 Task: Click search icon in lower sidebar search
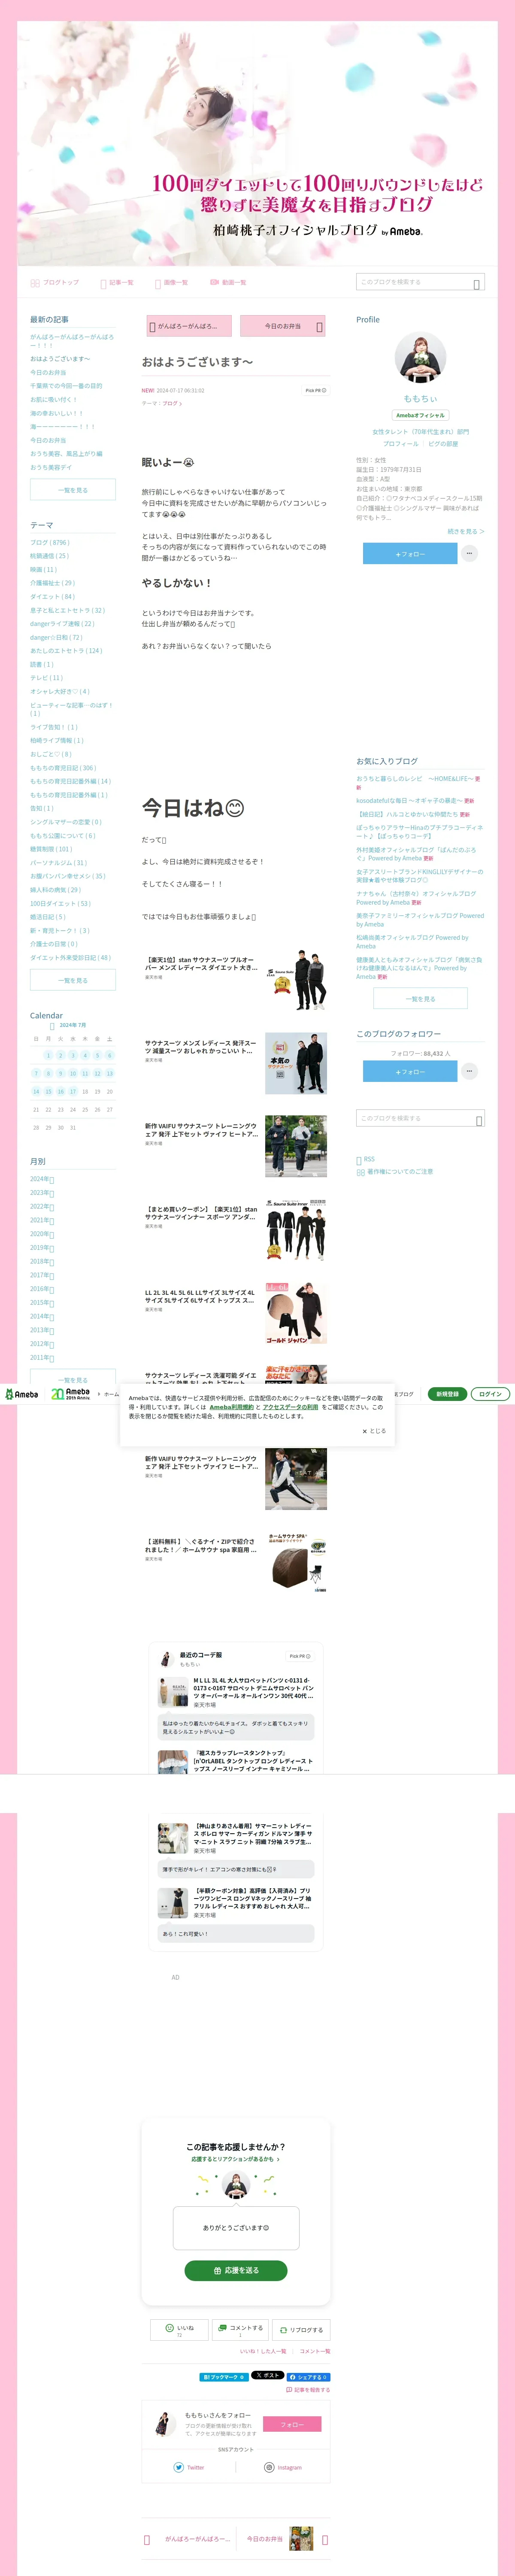click(x=479, y=1120)
